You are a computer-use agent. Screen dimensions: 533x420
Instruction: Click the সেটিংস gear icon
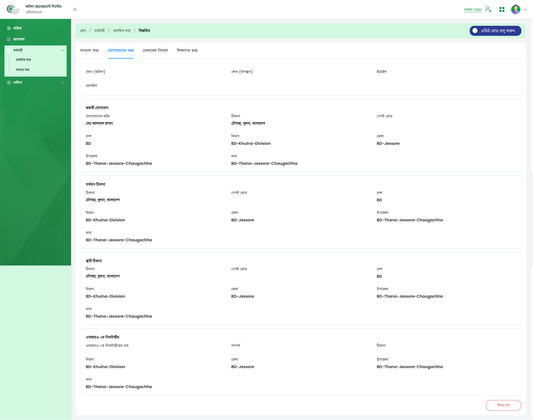[9, 83]
